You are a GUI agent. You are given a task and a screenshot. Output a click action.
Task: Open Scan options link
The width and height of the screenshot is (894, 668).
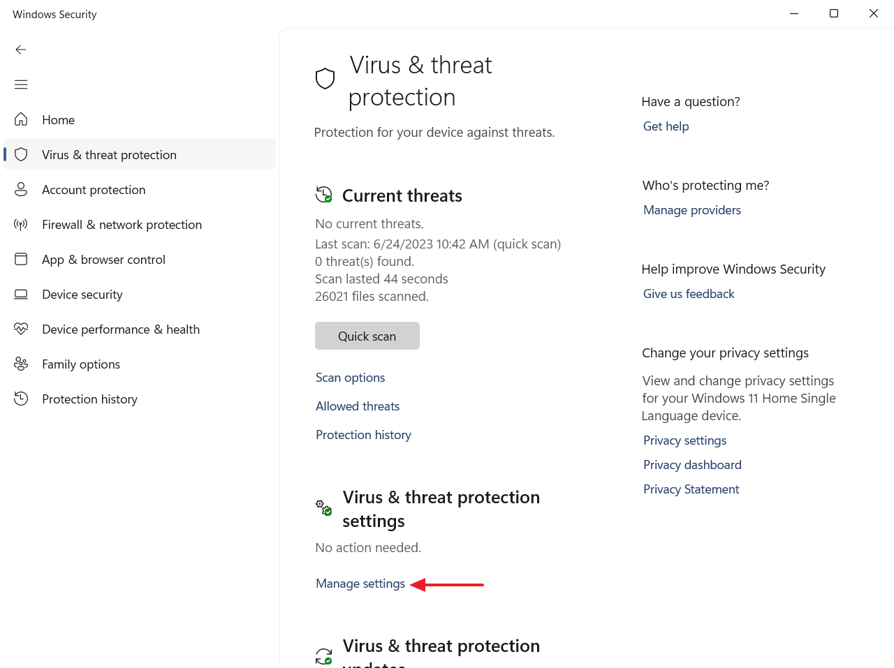350,378
